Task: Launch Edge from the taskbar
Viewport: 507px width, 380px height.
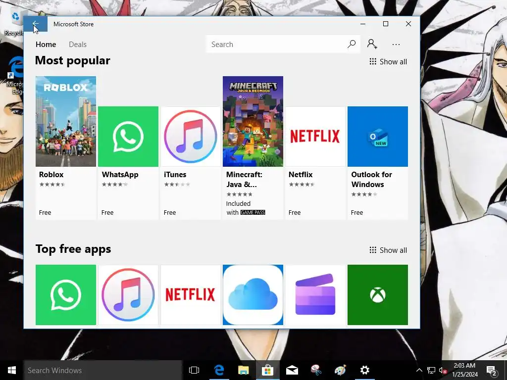Action: pyautogui.click(x=219, y=370)
